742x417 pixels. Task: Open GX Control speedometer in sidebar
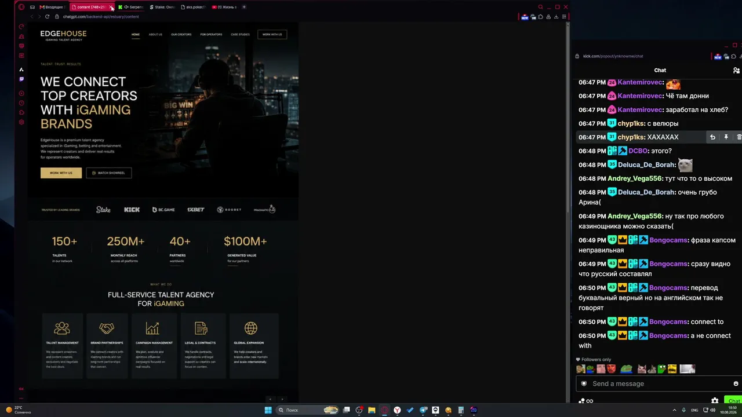click(21, 27)
